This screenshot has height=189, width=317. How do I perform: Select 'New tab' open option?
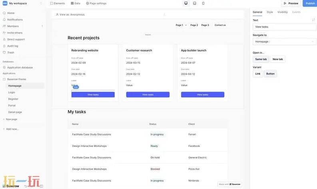pos(278,59)
